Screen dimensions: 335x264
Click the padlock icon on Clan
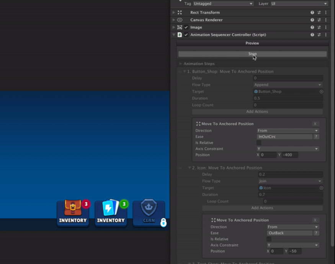pyautogui.click(x=163, y=223)
